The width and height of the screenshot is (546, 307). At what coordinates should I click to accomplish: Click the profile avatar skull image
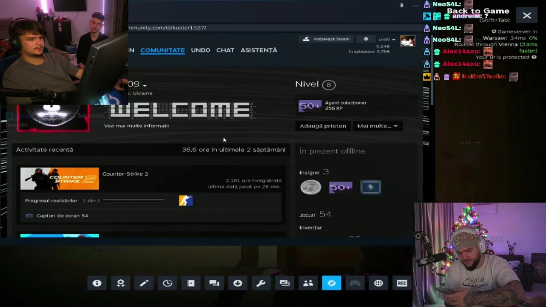click(53, 118)
